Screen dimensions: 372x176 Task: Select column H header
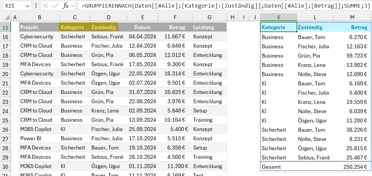click(x=232, y=17)
